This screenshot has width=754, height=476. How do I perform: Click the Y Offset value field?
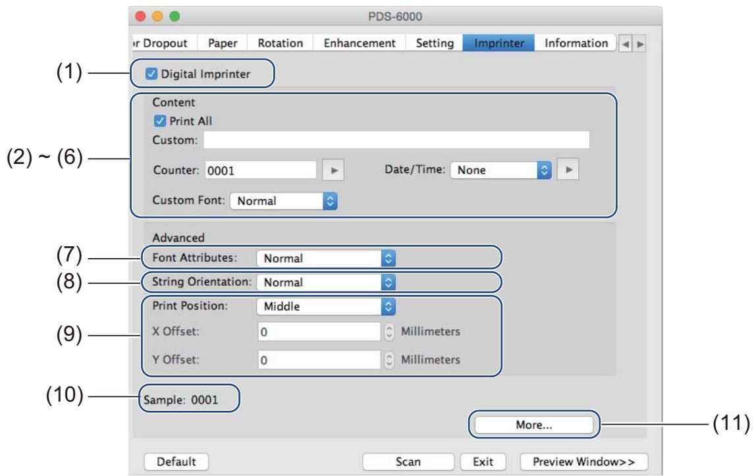[x=319, y=359]
